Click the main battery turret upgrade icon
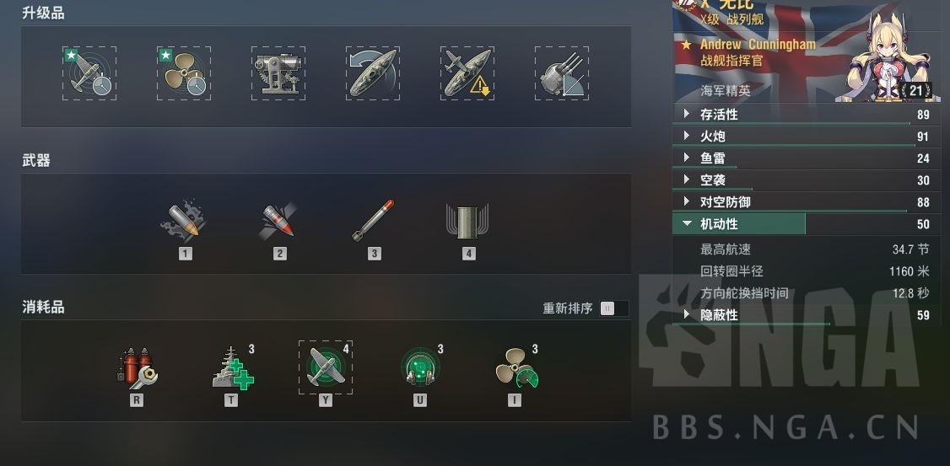The image size is (950, 466). pyautogui.click(x=562, y=73)
